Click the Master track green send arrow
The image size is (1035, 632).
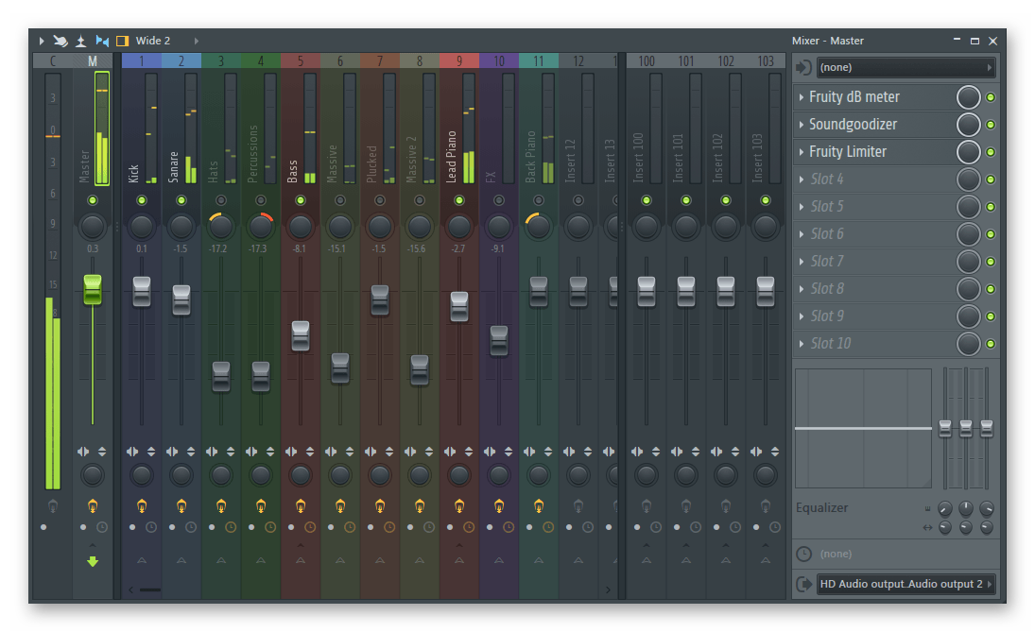(x=93, y=561)
